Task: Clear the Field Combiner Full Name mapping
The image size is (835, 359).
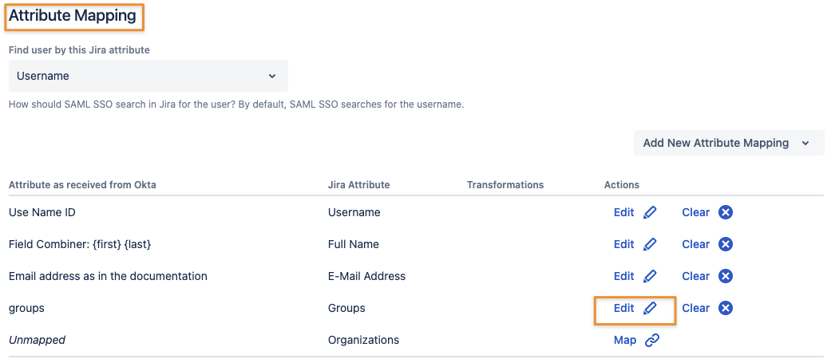Action: pos(695,244)
